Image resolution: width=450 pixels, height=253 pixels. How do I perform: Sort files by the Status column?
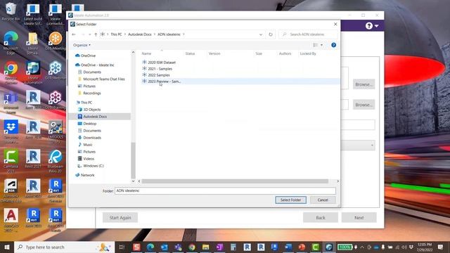(190, 53)
